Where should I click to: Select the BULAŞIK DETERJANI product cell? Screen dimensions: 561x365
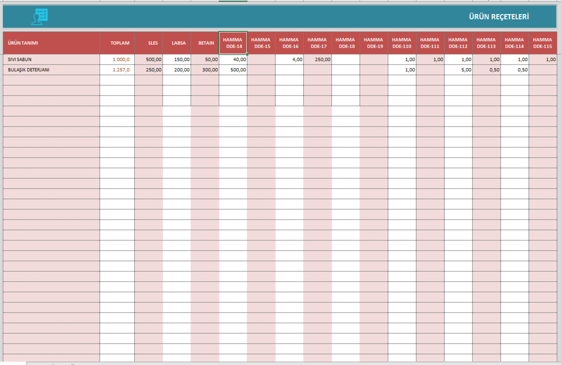pos(52,70)
